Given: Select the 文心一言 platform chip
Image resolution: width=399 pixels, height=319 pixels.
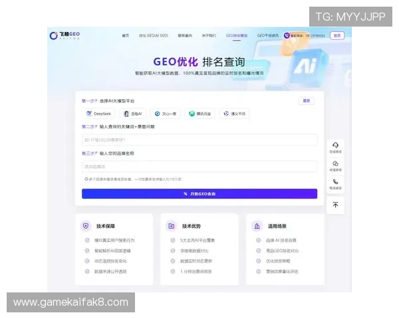Looking at the screenshot, I should (x=166, y=114).
